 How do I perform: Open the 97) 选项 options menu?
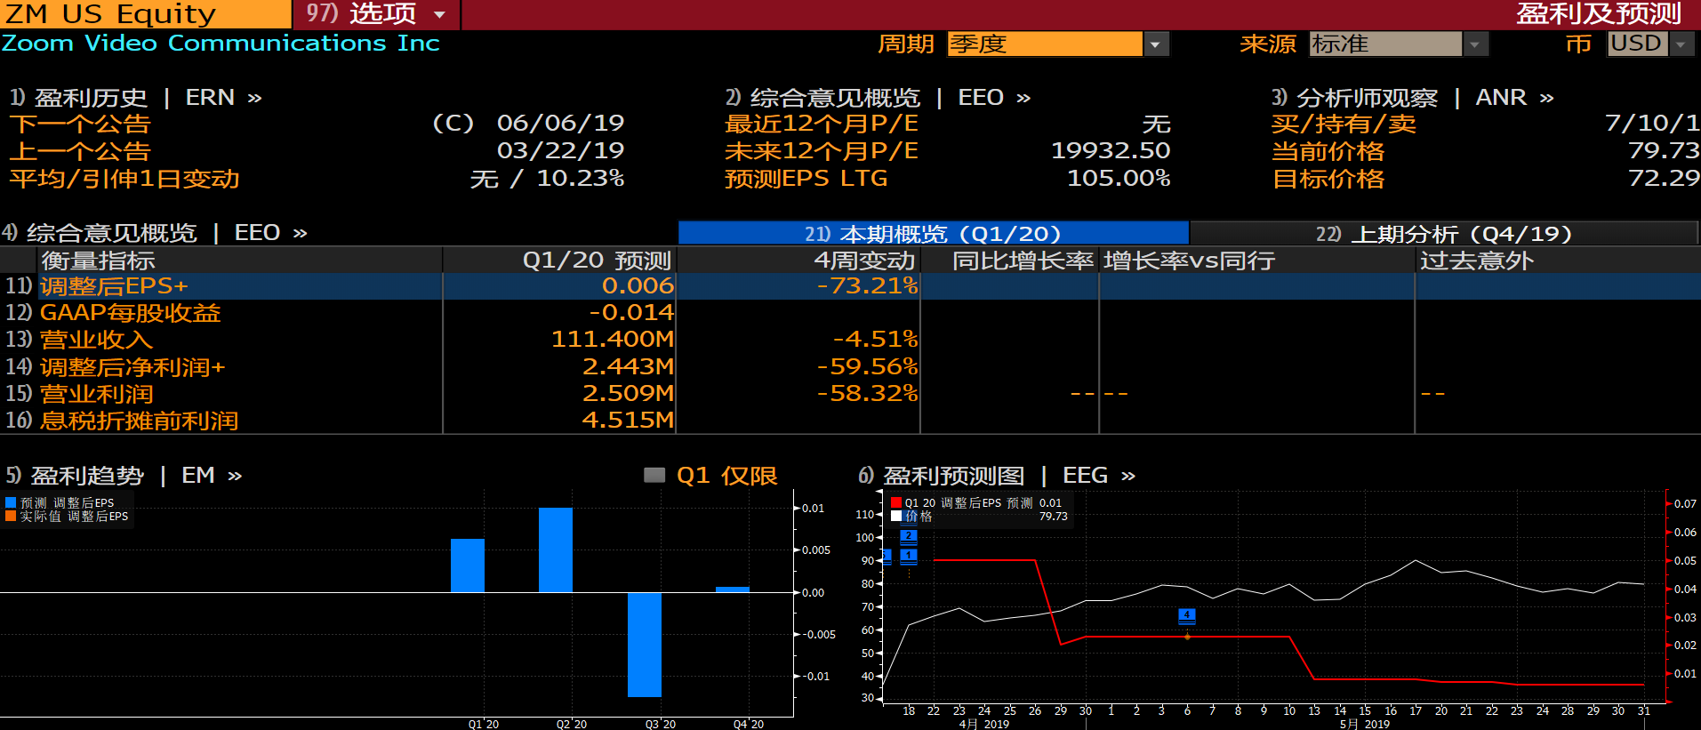pos(376,14)
